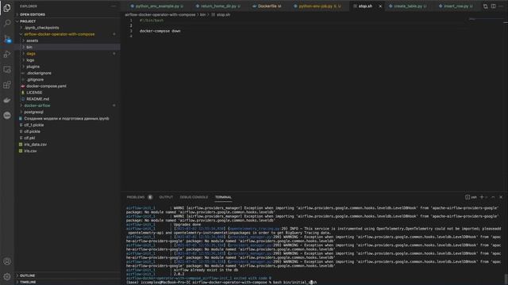This screenshot has height=285, width=508.
Task: Click 'bin' in the breadcrumb path
Action: [x=202, y=14]
